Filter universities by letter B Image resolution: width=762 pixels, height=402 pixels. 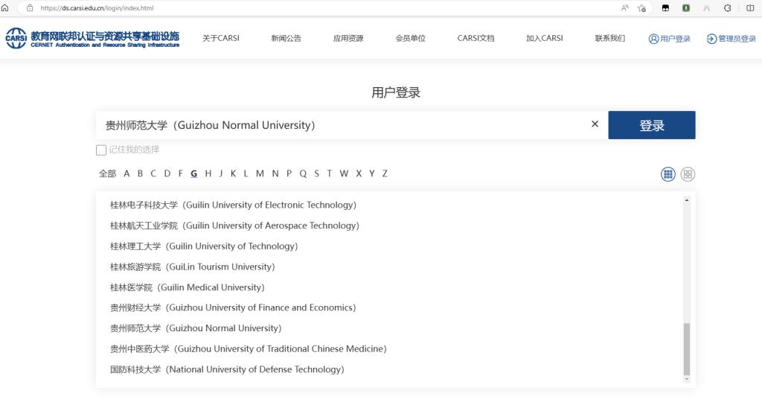[140, 173]
